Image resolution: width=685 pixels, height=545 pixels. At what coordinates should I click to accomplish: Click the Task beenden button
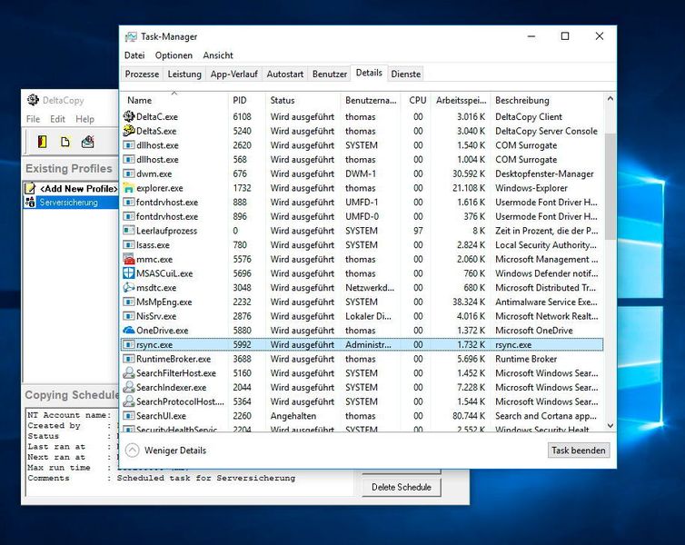click(x=579, y=451)
